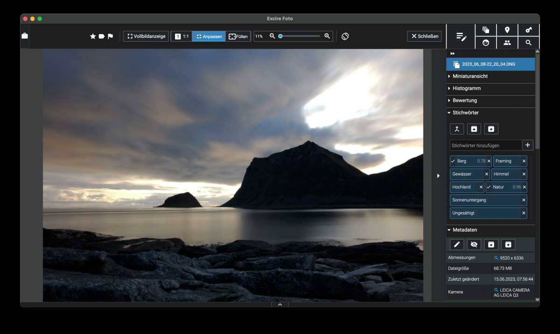Viewport: 560px width, 334px height.
Task: Click the mountain photo preview
Action: [233, 175]
